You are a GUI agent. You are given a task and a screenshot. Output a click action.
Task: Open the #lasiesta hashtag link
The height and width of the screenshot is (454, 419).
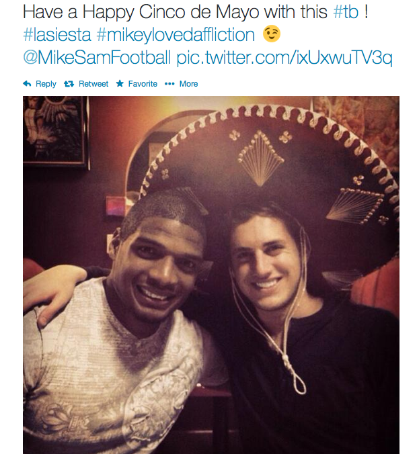pyautogui.click(x=57, y=34)
